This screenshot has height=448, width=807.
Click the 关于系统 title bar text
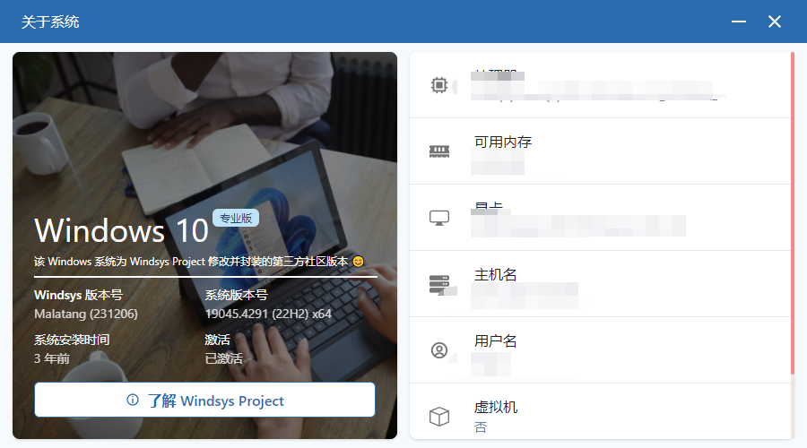(x=50, y=22)
